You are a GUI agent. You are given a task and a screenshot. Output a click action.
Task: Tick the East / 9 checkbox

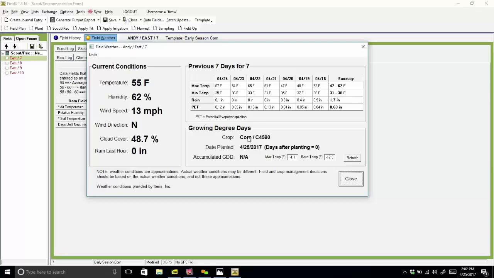coord(7,68)
